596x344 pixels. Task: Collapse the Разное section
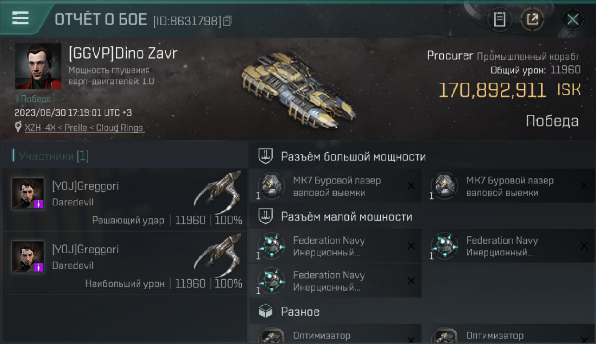click(x=422, y=311)
